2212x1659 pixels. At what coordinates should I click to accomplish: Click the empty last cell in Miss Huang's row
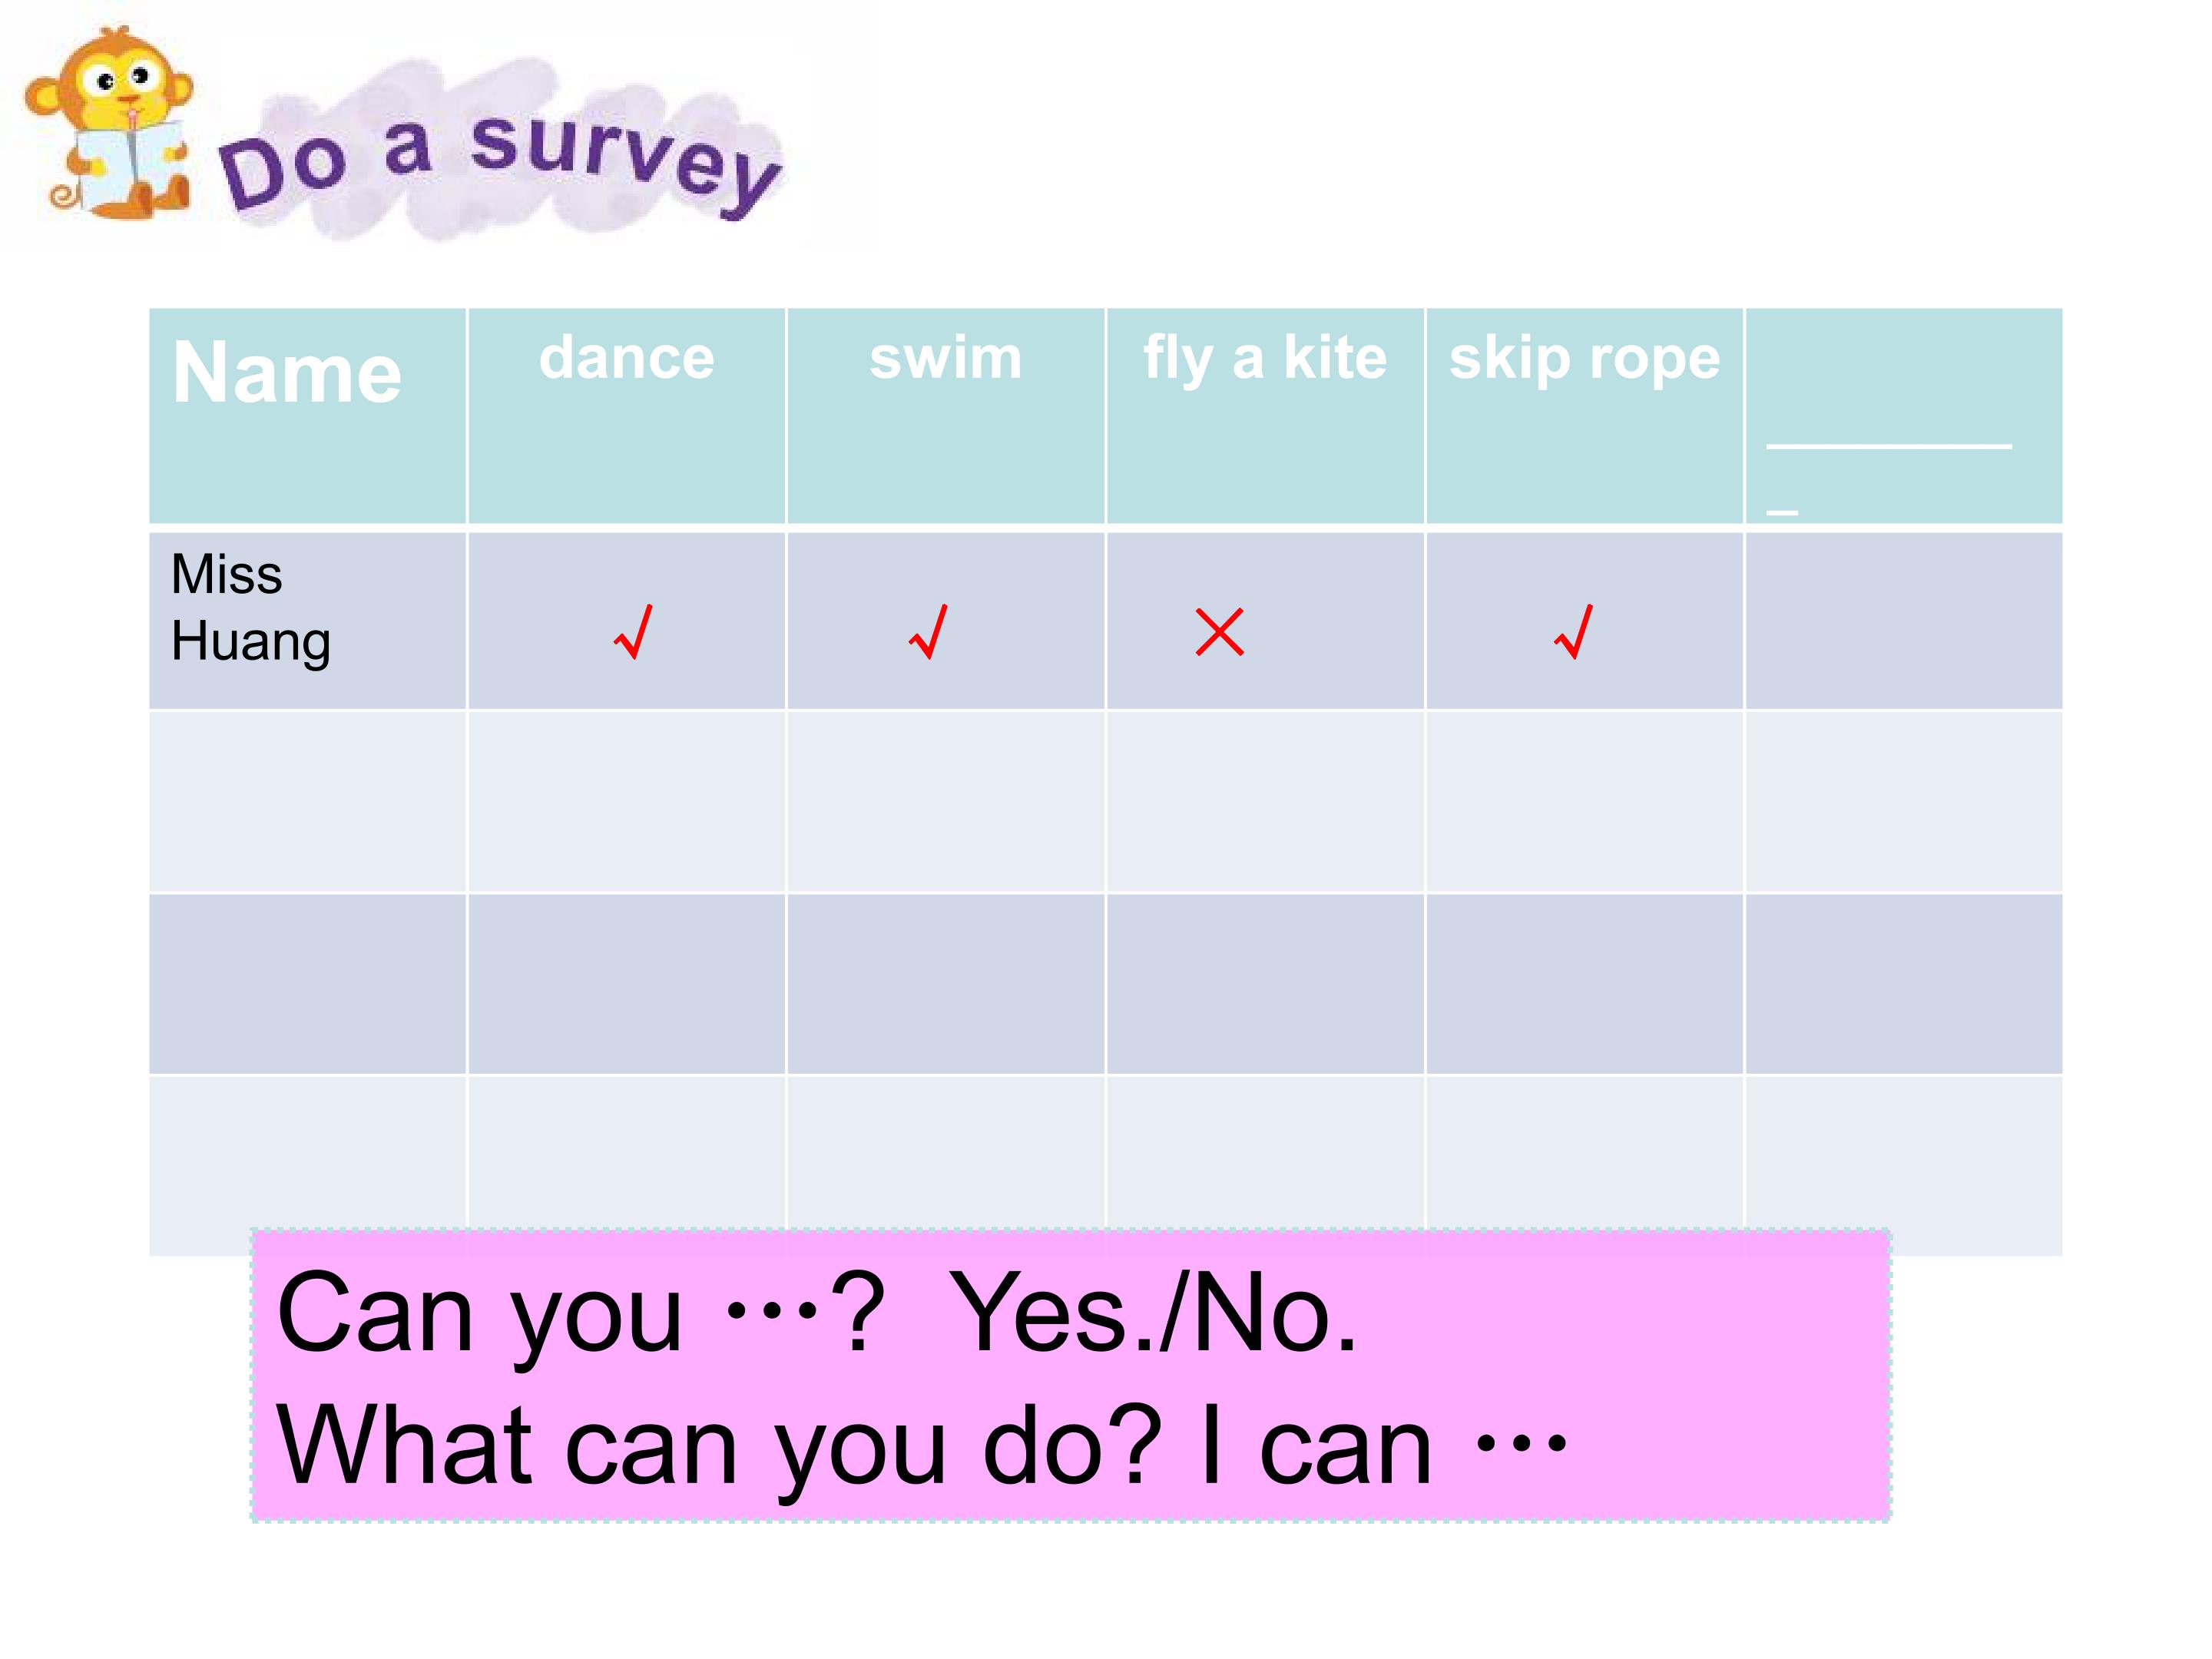(1904, 620)
